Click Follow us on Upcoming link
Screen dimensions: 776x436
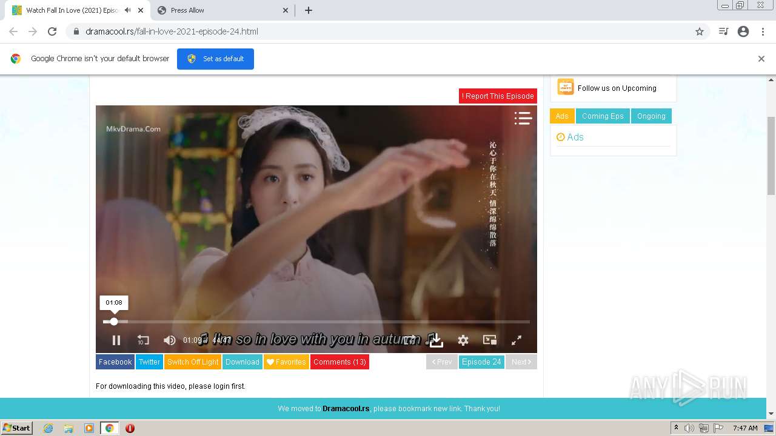pyautogui.click(x=617, y=88)
